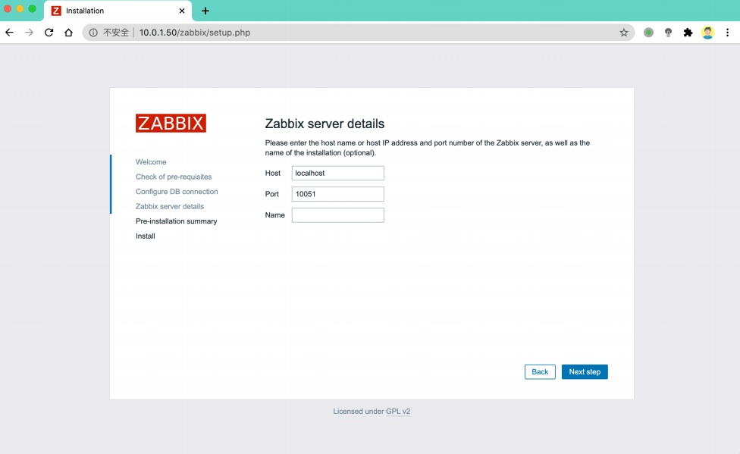
Task: Open the Chrome three-dot menu
Action: tap(727, 33)
